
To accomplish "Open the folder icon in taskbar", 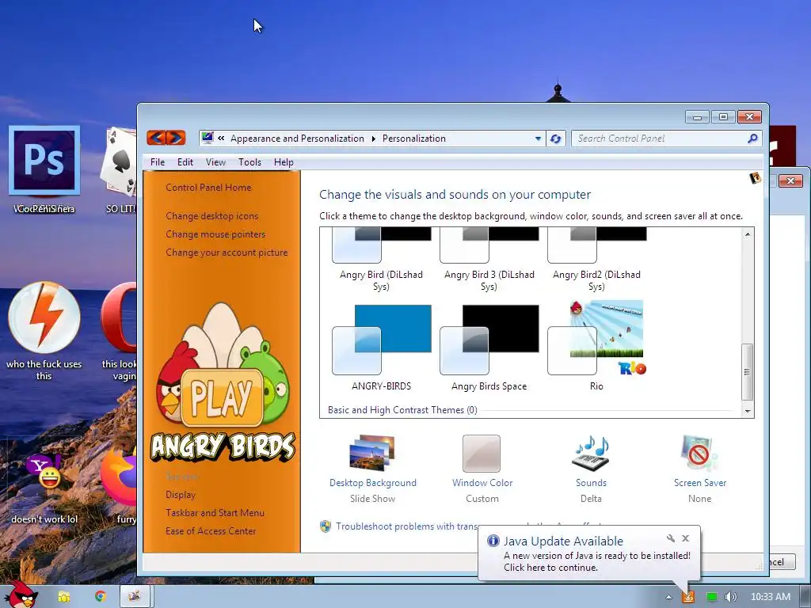I will point(64,597).
